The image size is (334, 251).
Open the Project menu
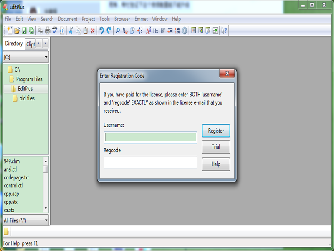(x=89, y=19)
